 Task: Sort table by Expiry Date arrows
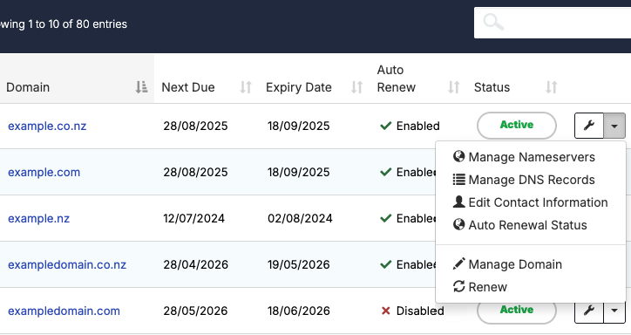point(357,87)
